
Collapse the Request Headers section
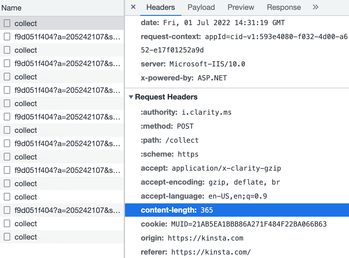131,97
